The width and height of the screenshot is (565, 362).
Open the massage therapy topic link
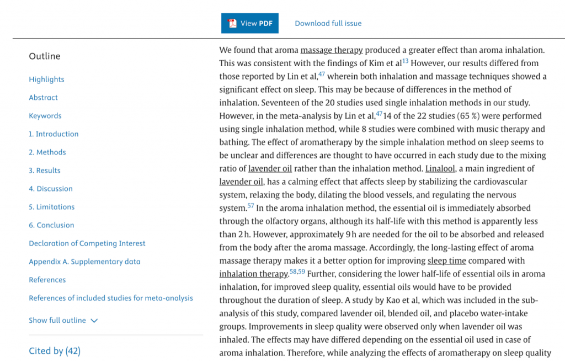(332, 50)
